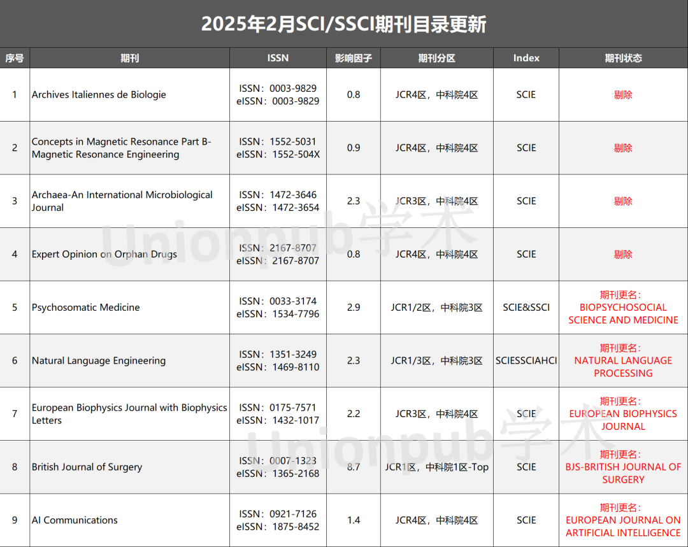Click ISSN cell '0033-3174'
Viewport: 688px width, 547px height.
(x=278, y=308)
